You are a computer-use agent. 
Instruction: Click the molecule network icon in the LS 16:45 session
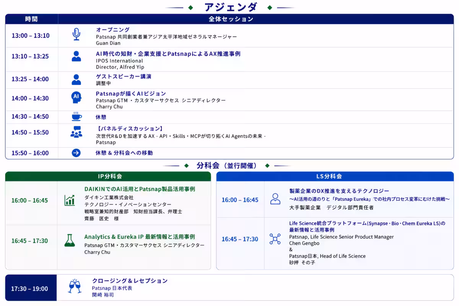[x=275, y=239]
